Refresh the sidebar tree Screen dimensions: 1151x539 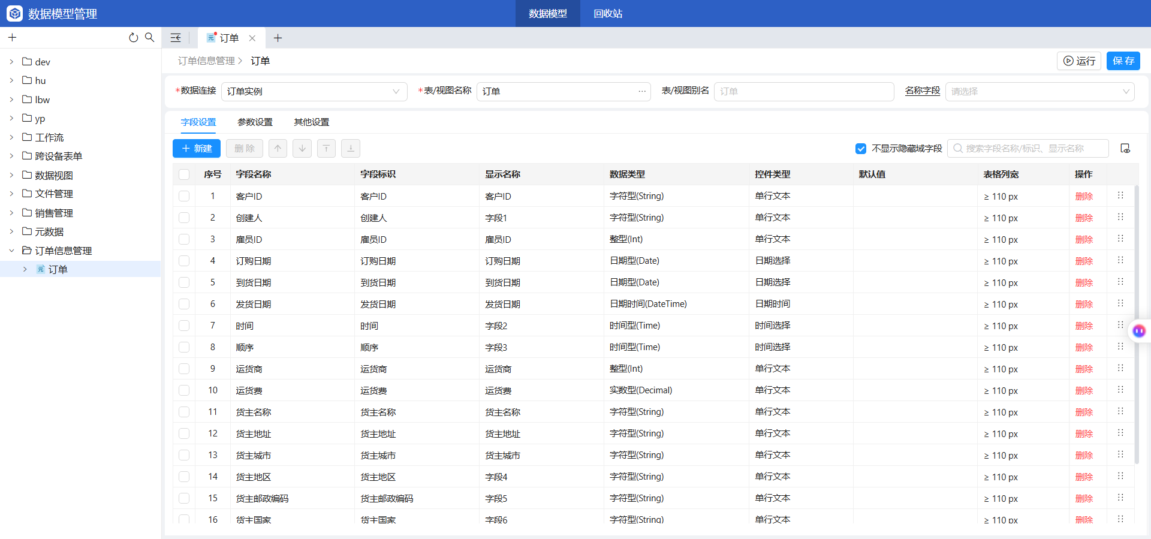[133, 37]
